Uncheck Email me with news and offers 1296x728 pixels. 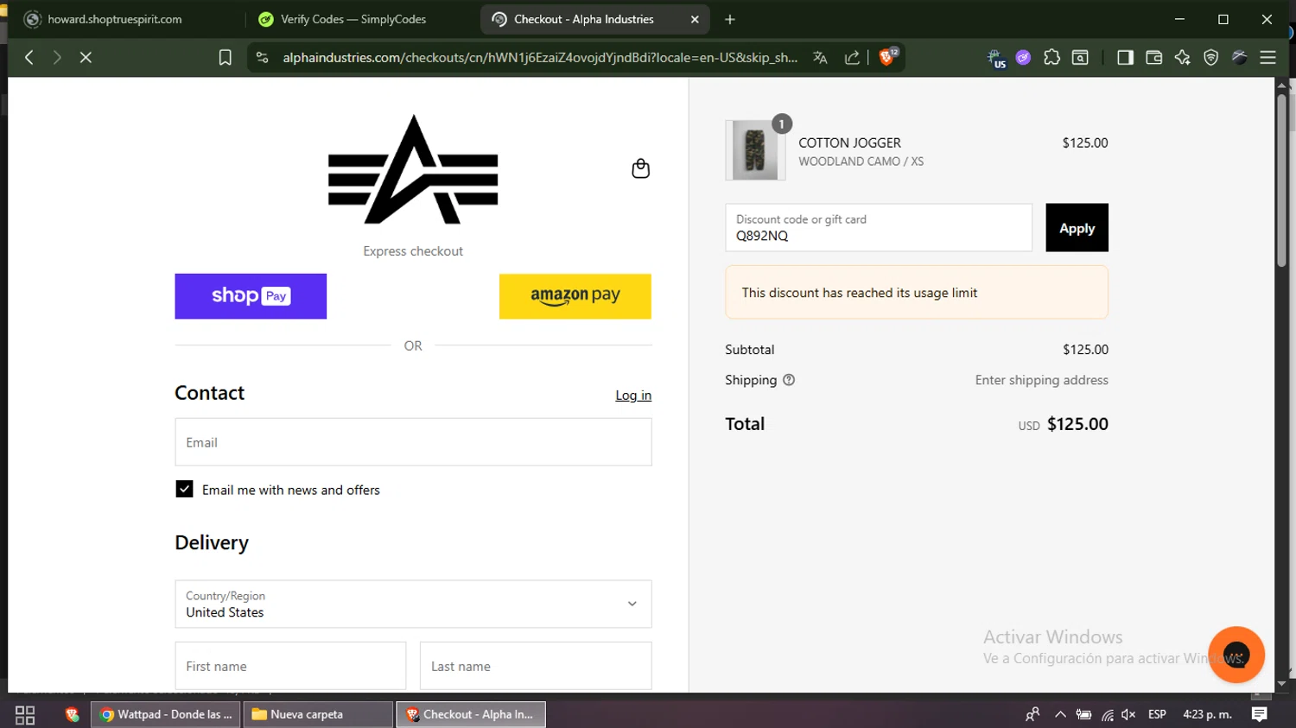pyautogui.click(x=184, y=489)
